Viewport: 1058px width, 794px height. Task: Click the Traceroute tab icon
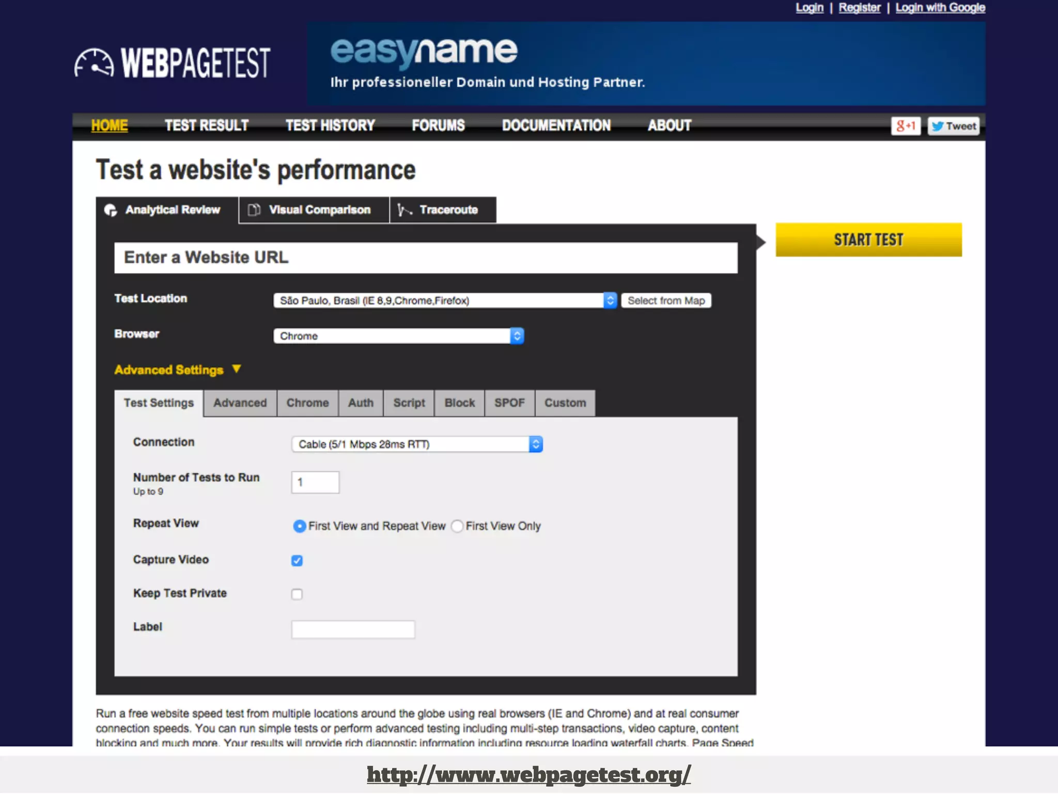[404, 210]
